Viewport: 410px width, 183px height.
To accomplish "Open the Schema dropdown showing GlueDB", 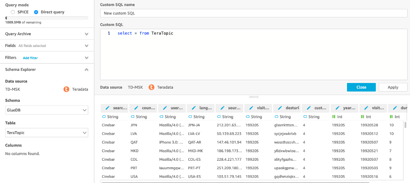I will (47, 110).
